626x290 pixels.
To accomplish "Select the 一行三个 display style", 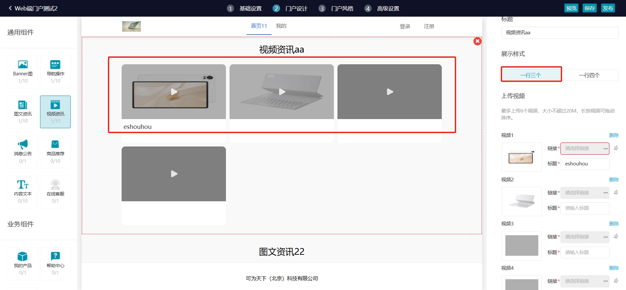I will [531, 75].
